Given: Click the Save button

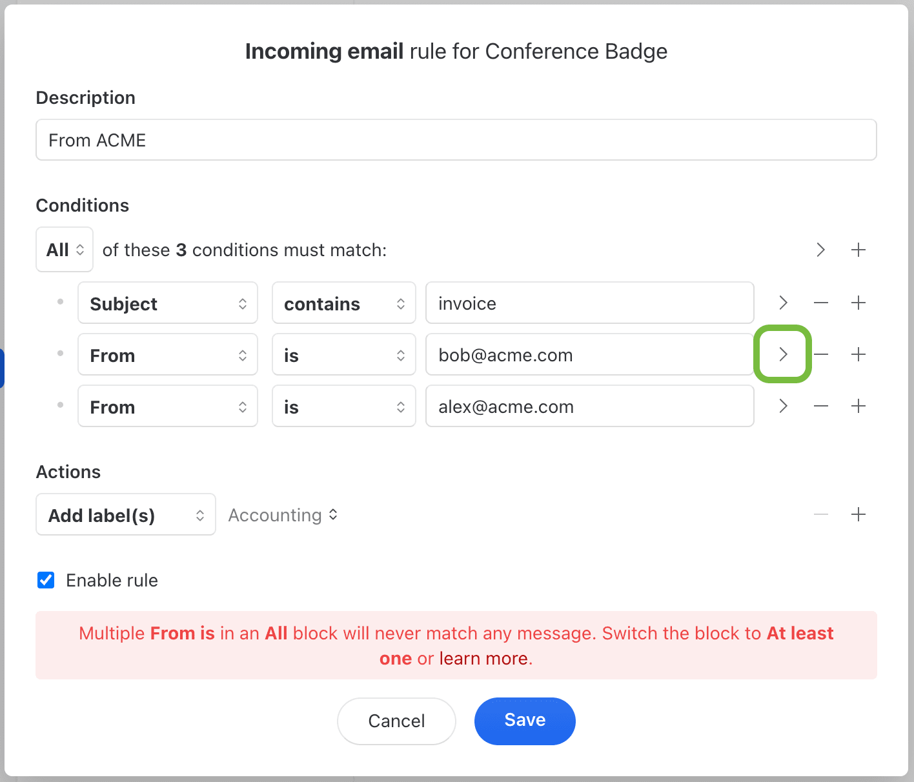Looking at the screenshot, I should pyautogui.click(x=524, y=721).
